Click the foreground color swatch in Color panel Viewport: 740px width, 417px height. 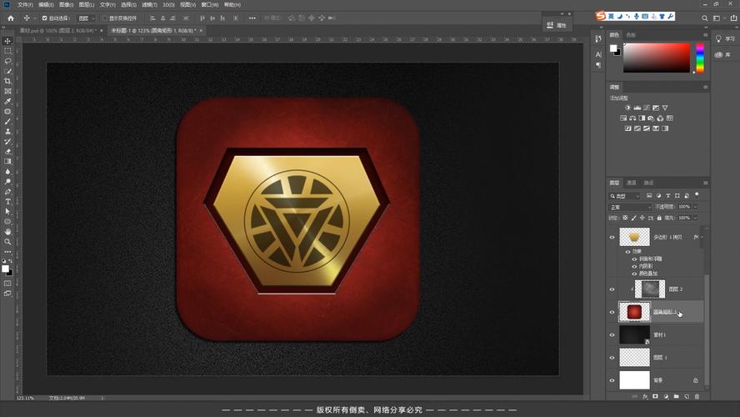613,48
